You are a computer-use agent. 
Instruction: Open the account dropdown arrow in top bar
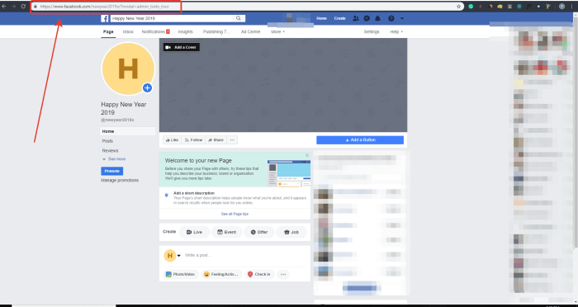[402, 18]
